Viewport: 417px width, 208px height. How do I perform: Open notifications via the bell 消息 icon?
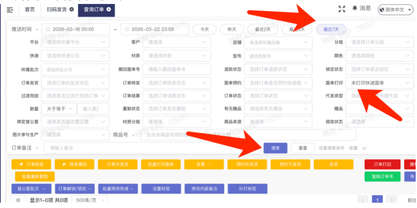(x=362, y=9)
